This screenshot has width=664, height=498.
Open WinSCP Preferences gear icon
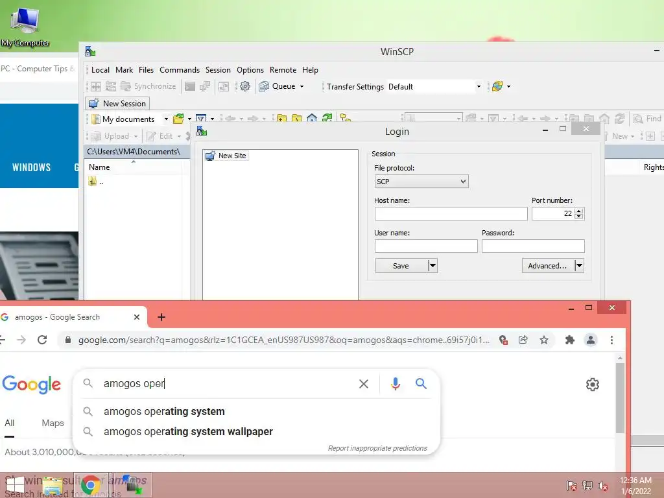[244, 86]
